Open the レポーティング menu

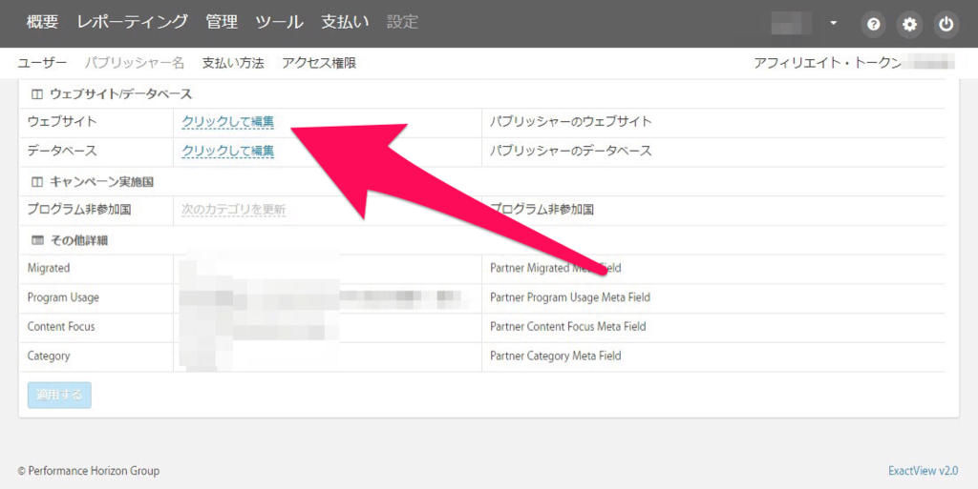tap(132, 22)
